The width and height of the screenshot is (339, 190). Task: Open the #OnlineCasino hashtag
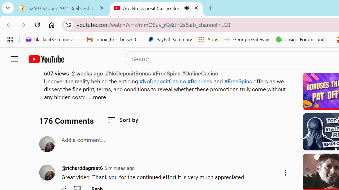[200, 74]
